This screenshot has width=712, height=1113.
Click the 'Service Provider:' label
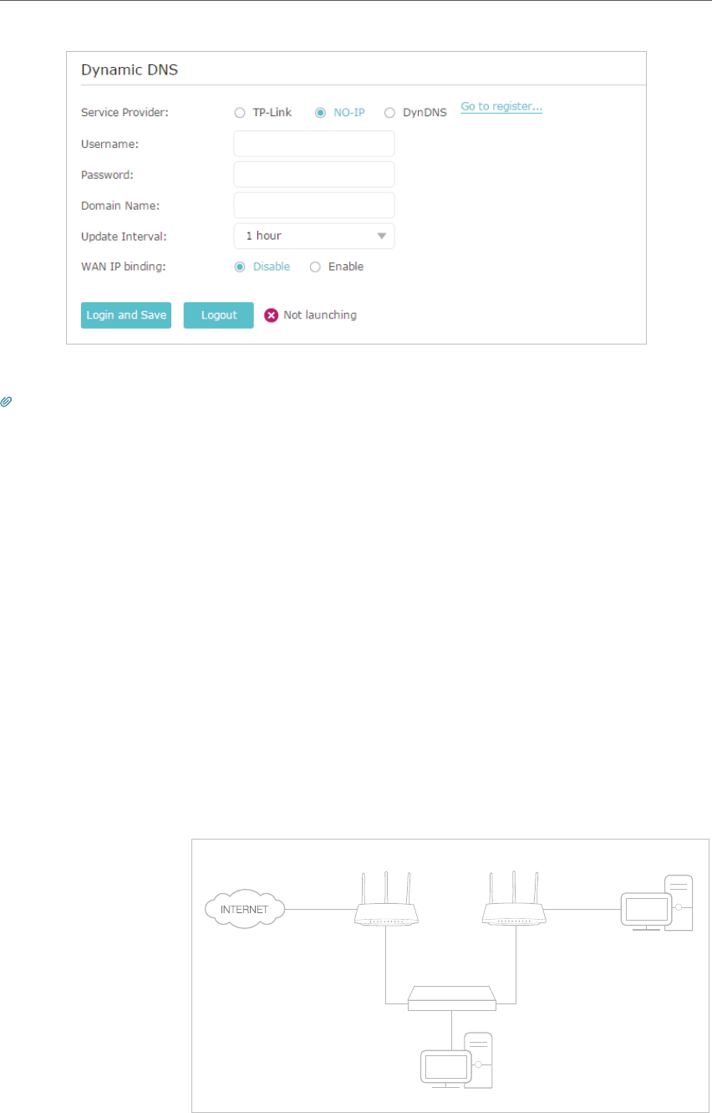click(125, 113)
